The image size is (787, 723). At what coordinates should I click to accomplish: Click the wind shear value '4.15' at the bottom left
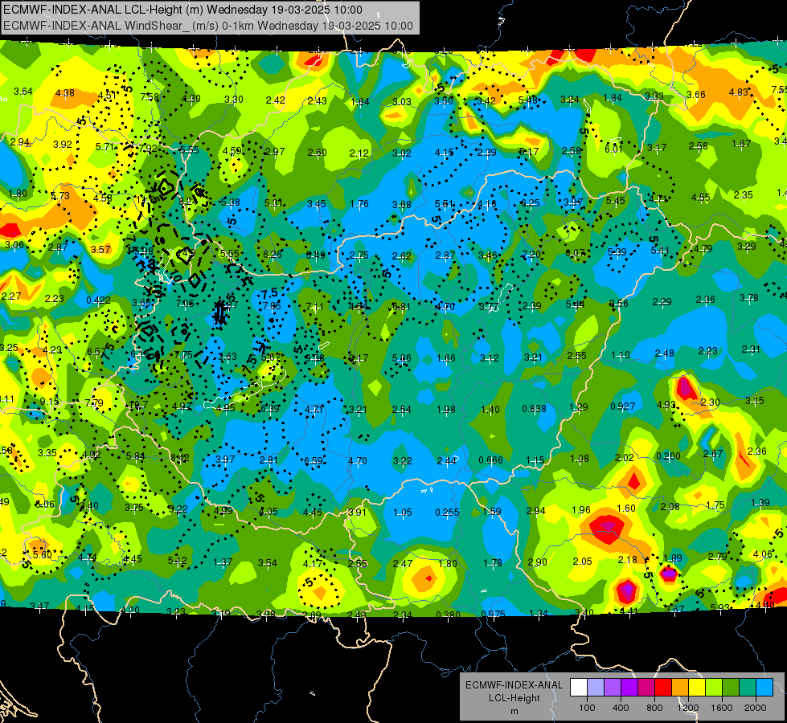click(85, 609)
